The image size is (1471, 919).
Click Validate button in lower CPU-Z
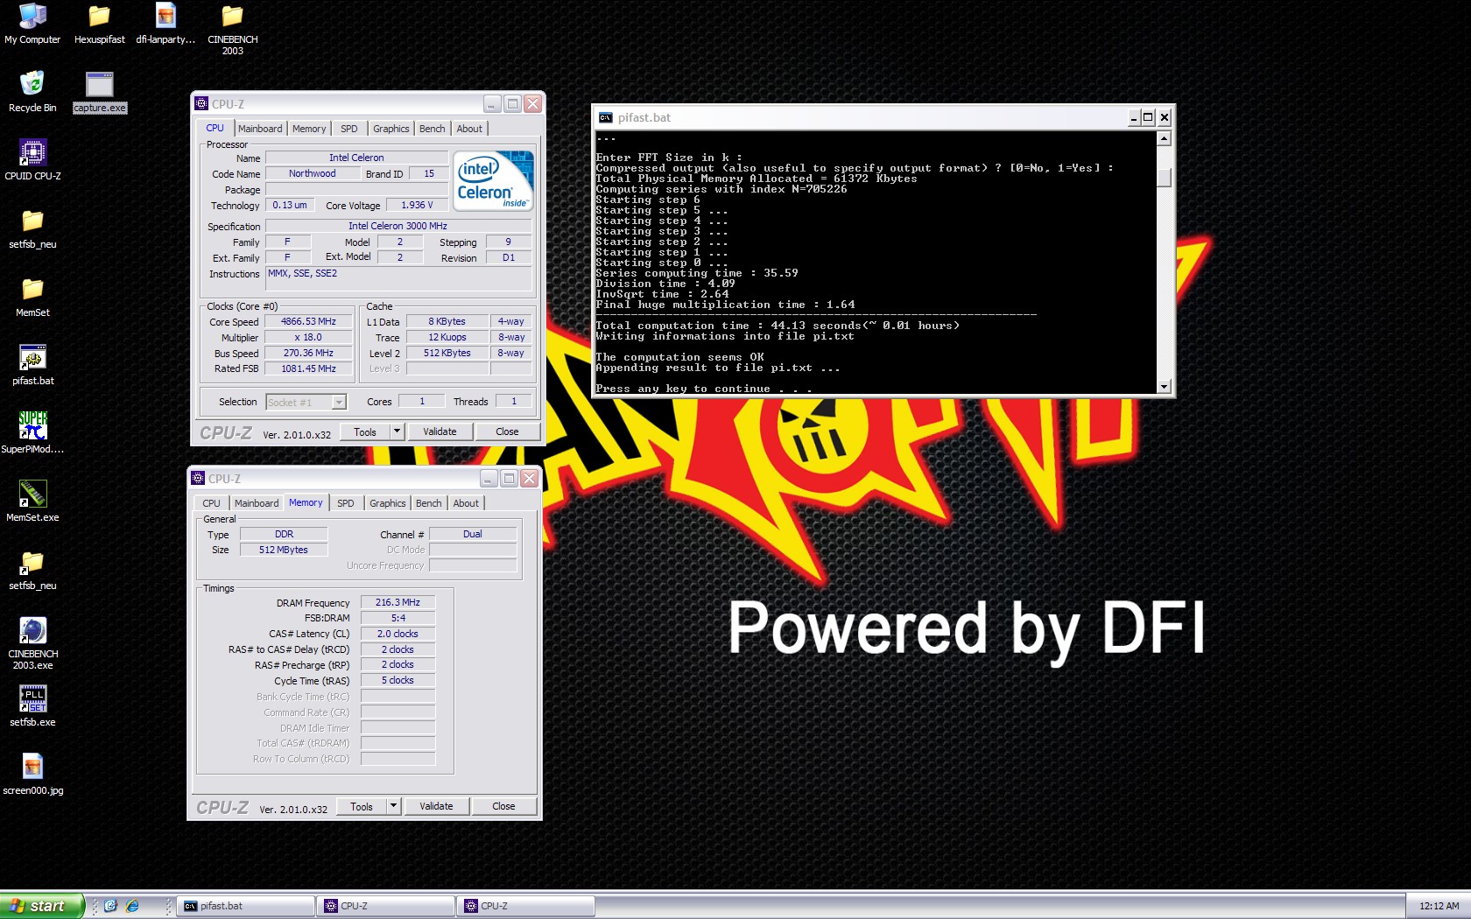(x=436, y=806)
